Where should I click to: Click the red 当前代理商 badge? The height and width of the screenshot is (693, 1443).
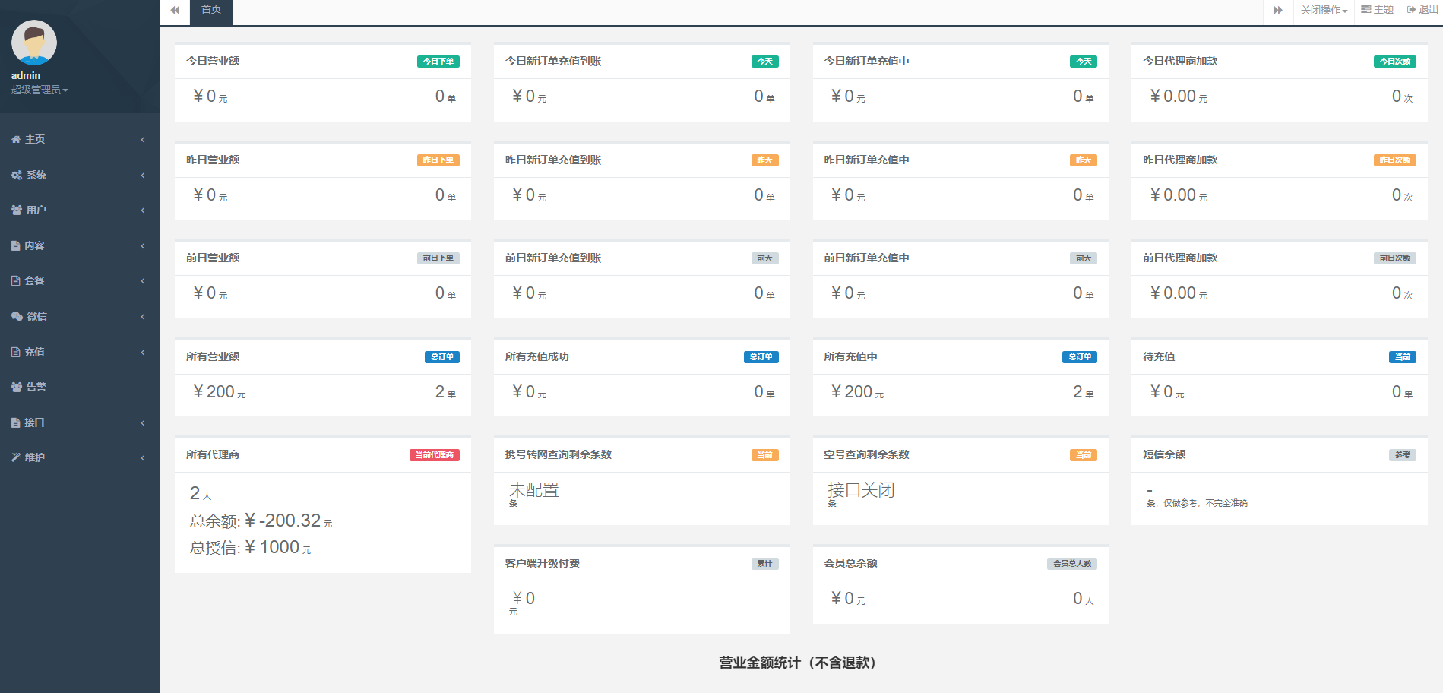[435, 455]
